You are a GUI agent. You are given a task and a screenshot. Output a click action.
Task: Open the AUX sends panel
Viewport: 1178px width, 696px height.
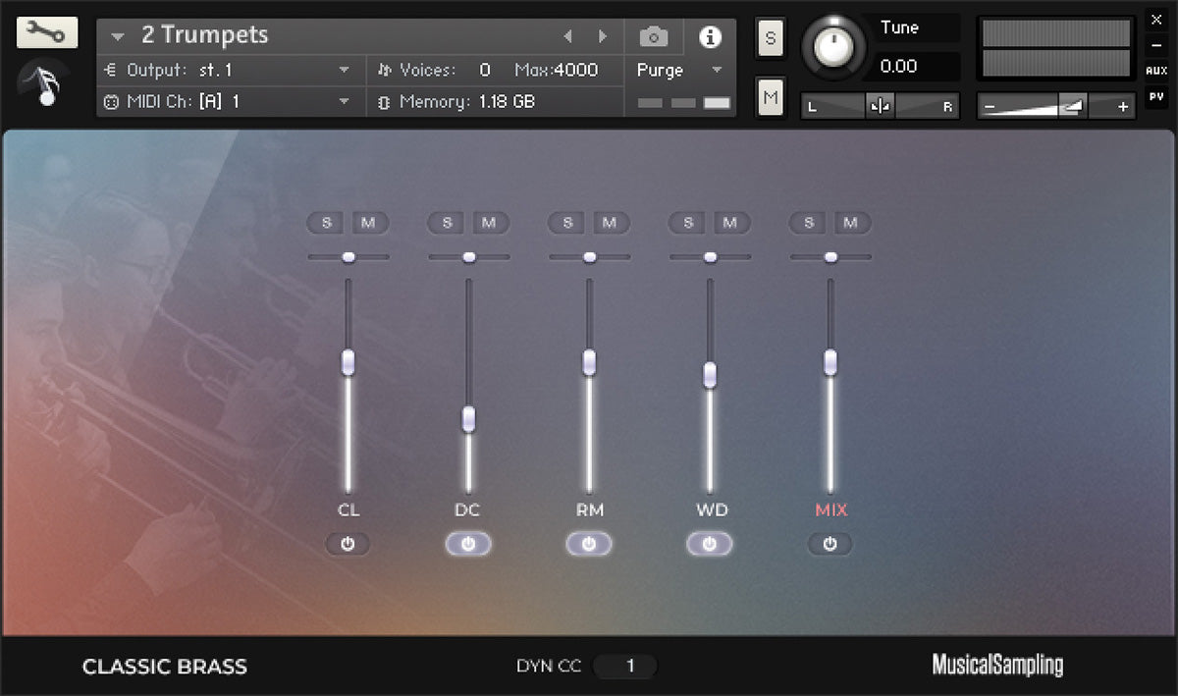[x=1155, y=72]
